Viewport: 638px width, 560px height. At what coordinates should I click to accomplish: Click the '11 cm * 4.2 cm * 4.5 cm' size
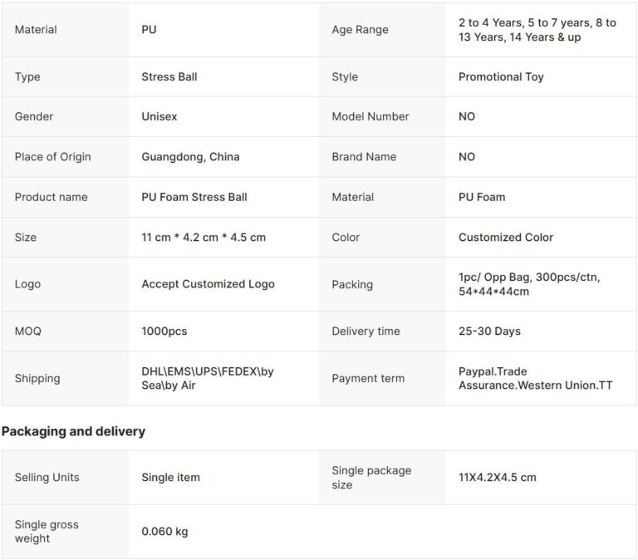(x=204, y=237)
